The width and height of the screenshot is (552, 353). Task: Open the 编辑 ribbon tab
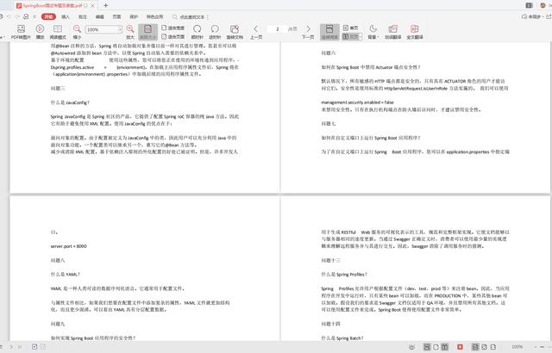point(100,16)
